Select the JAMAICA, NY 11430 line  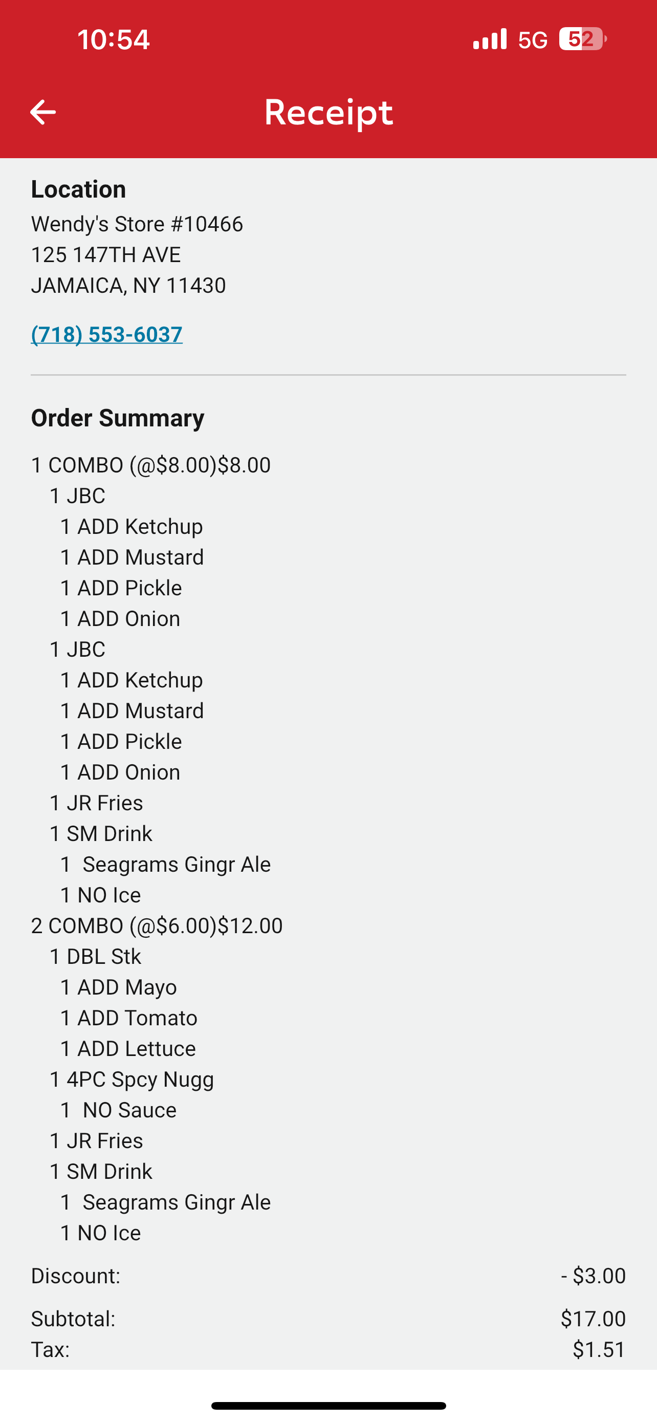(x=128, y=286)
